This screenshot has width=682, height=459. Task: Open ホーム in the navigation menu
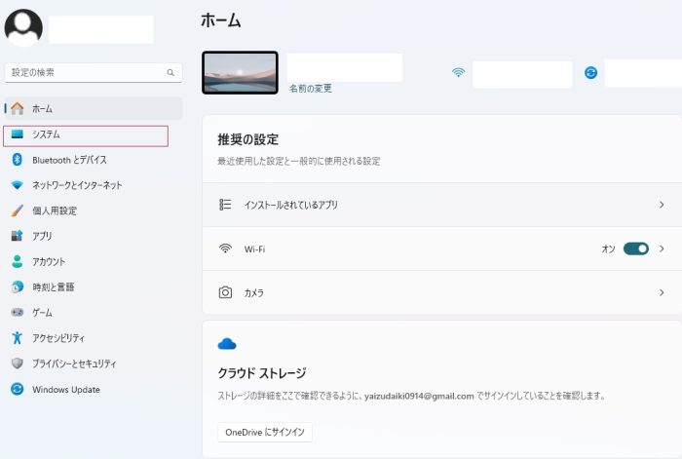[x=93, y=108]
